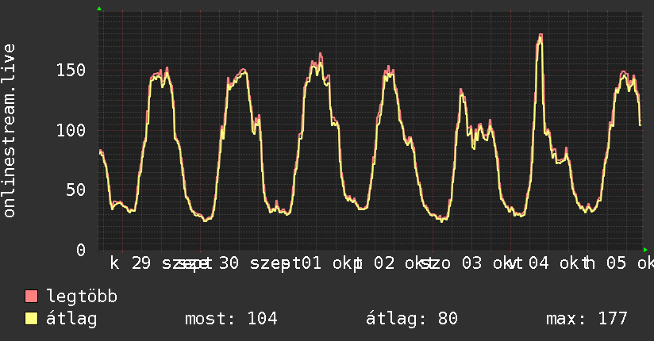Click the x-axis date label 01
The image size is (654, 341).
312,263
